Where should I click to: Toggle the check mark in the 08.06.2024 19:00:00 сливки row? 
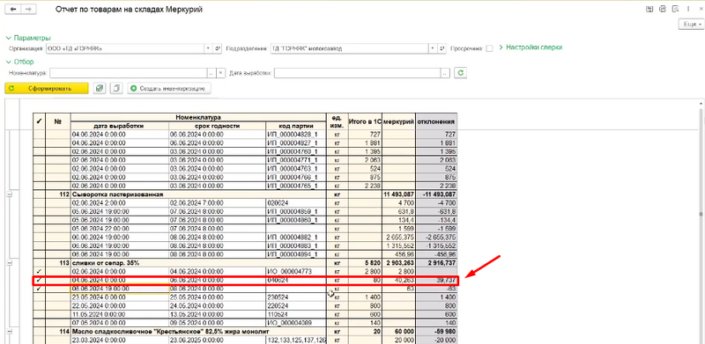(40, 289)
